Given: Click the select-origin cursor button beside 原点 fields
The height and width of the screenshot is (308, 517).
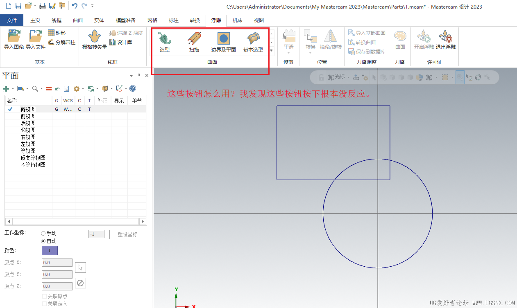Looking at the screenshot, I should (x=81, y=268).
